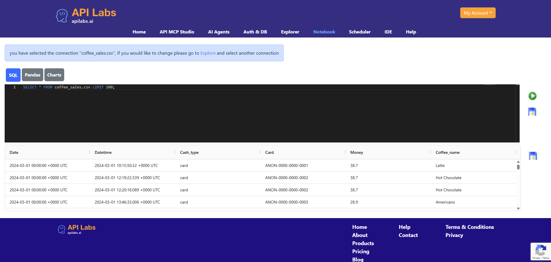Open the Explorer nav item
The width and height of the screenshot is (551, 262).
290,32
